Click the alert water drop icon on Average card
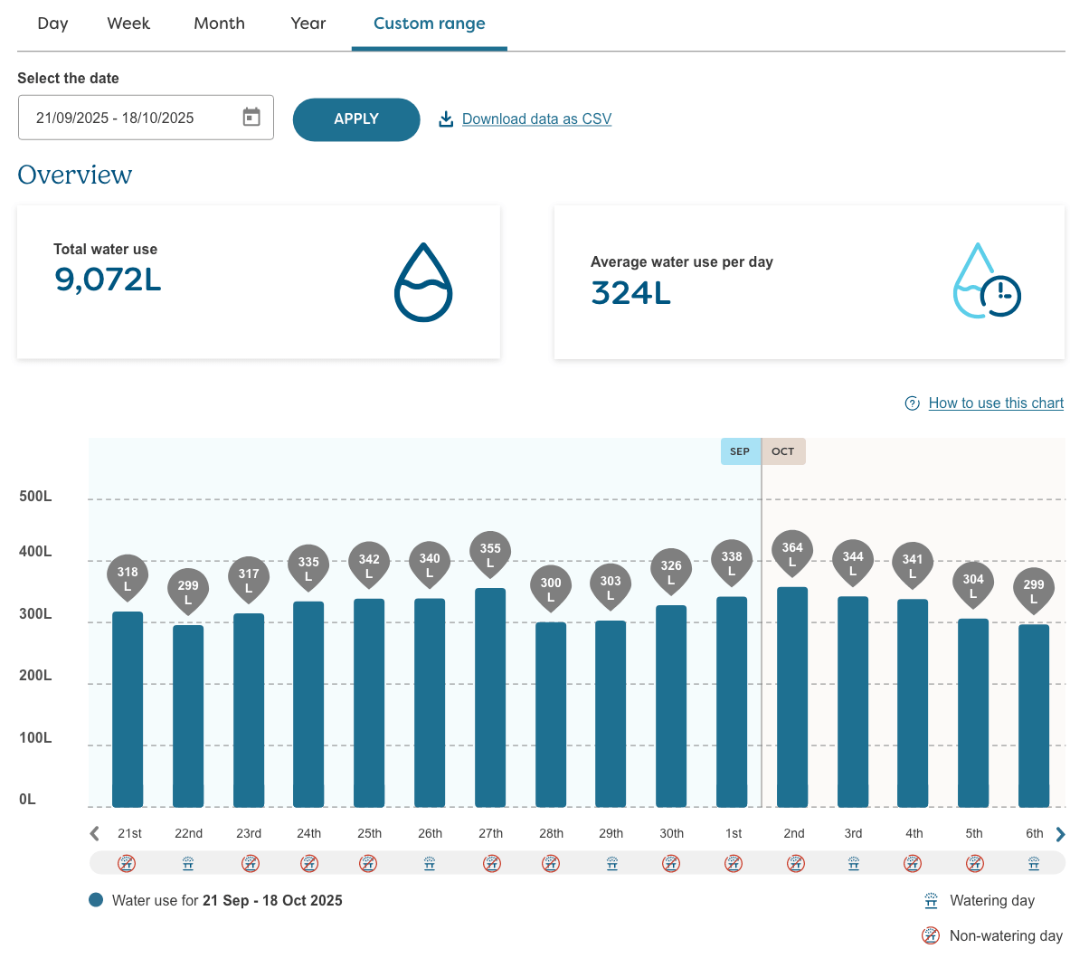The height and width of the screenshot is (977, 1070). 987,280
